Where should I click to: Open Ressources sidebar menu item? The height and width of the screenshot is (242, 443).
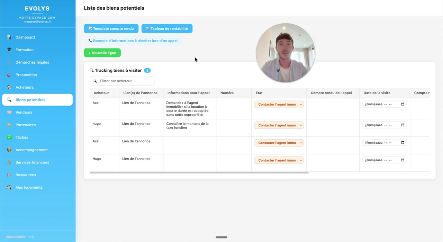tap(26, 175)
